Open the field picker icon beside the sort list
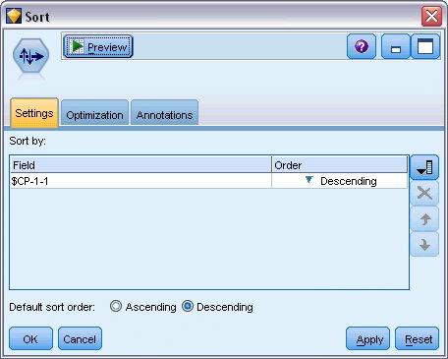The image size is (448, 359). (424, 167)
